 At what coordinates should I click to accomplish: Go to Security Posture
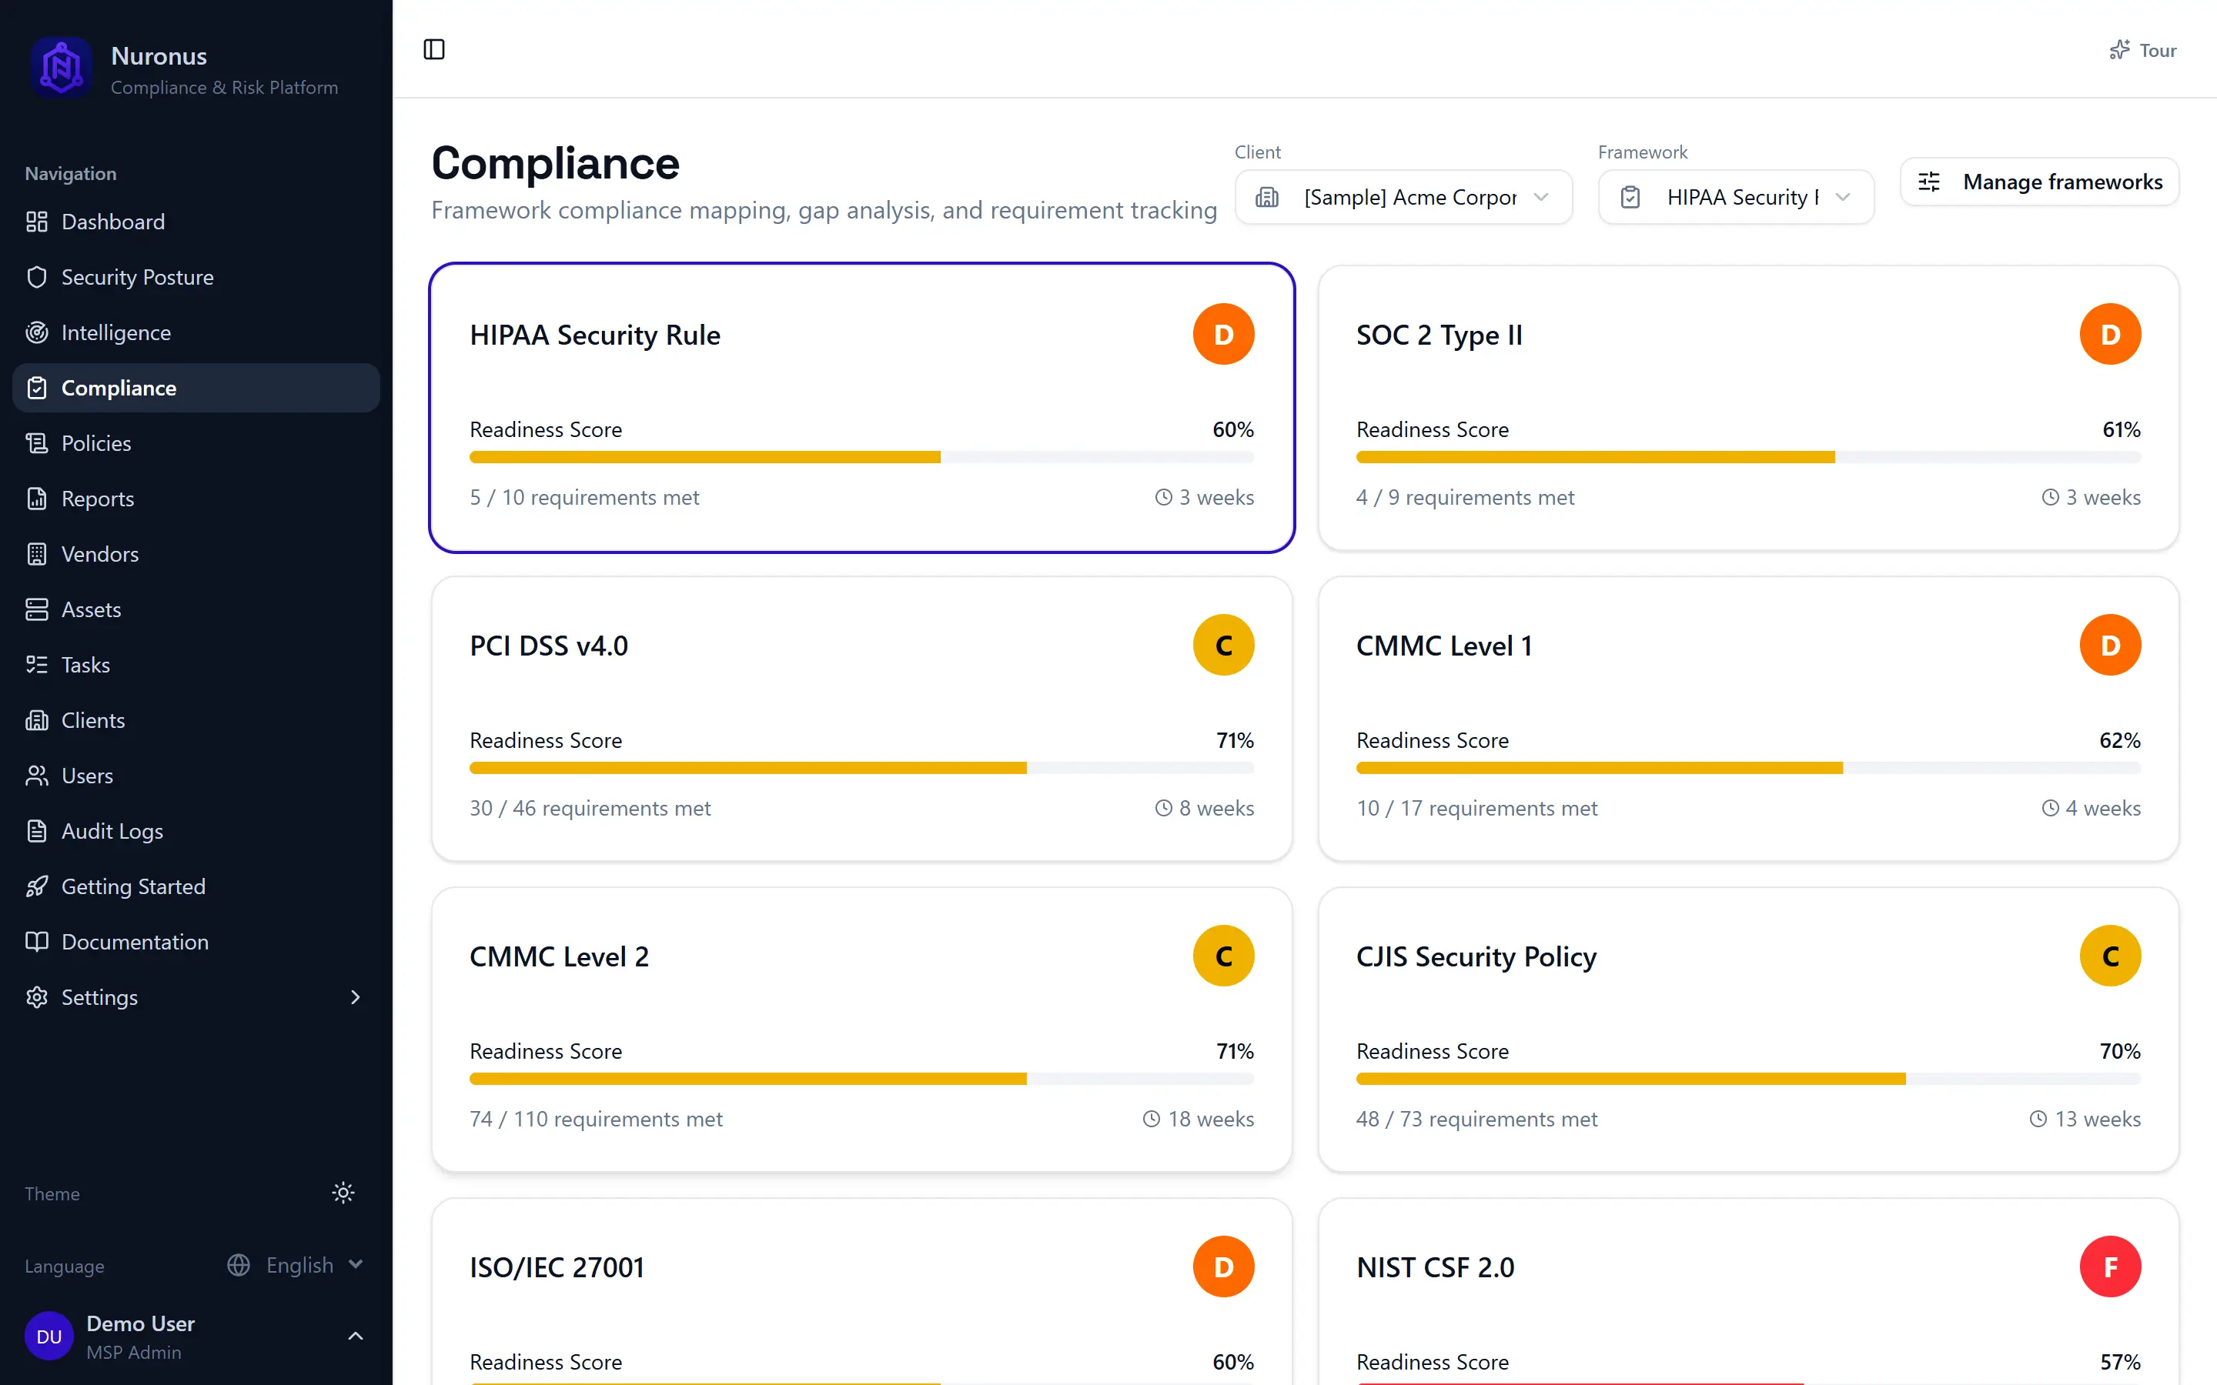tap(196, 277)
